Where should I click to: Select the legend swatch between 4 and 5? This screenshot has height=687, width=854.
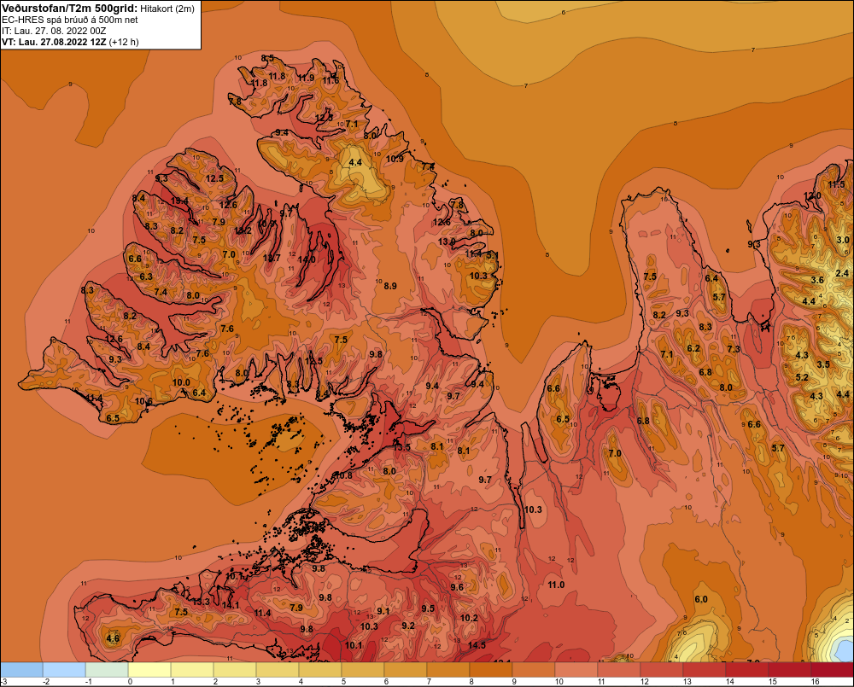pyautogui.click(x=320, y=670)
